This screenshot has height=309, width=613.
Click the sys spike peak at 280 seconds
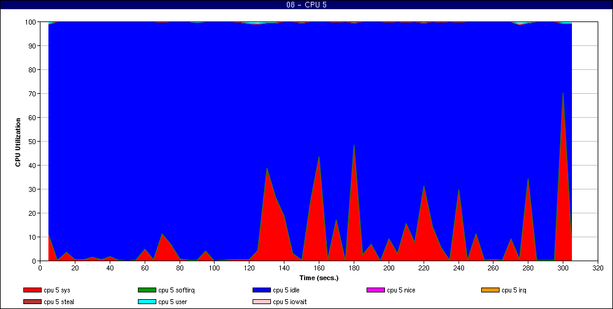click(528, 179)
